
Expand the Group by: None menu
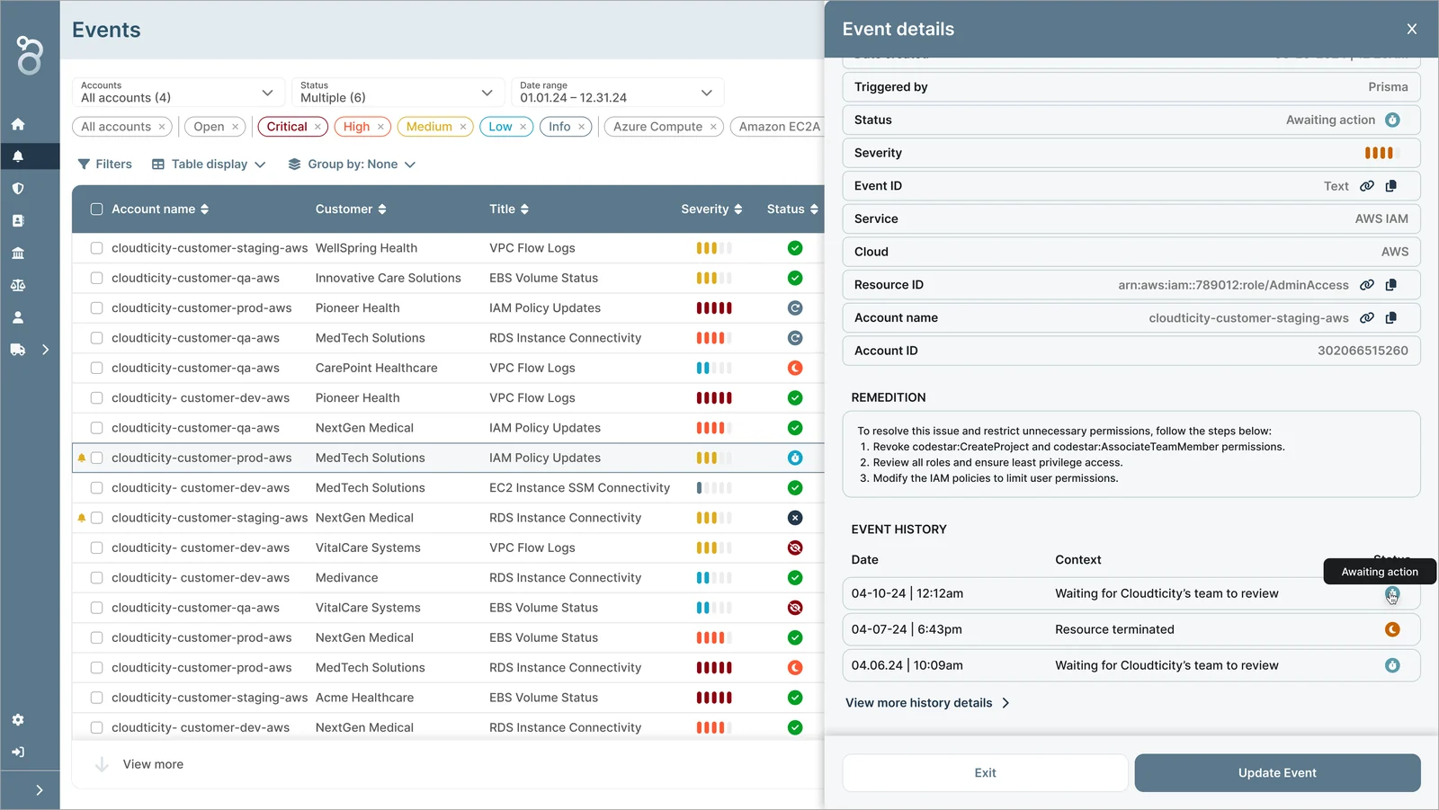[352, 165]
